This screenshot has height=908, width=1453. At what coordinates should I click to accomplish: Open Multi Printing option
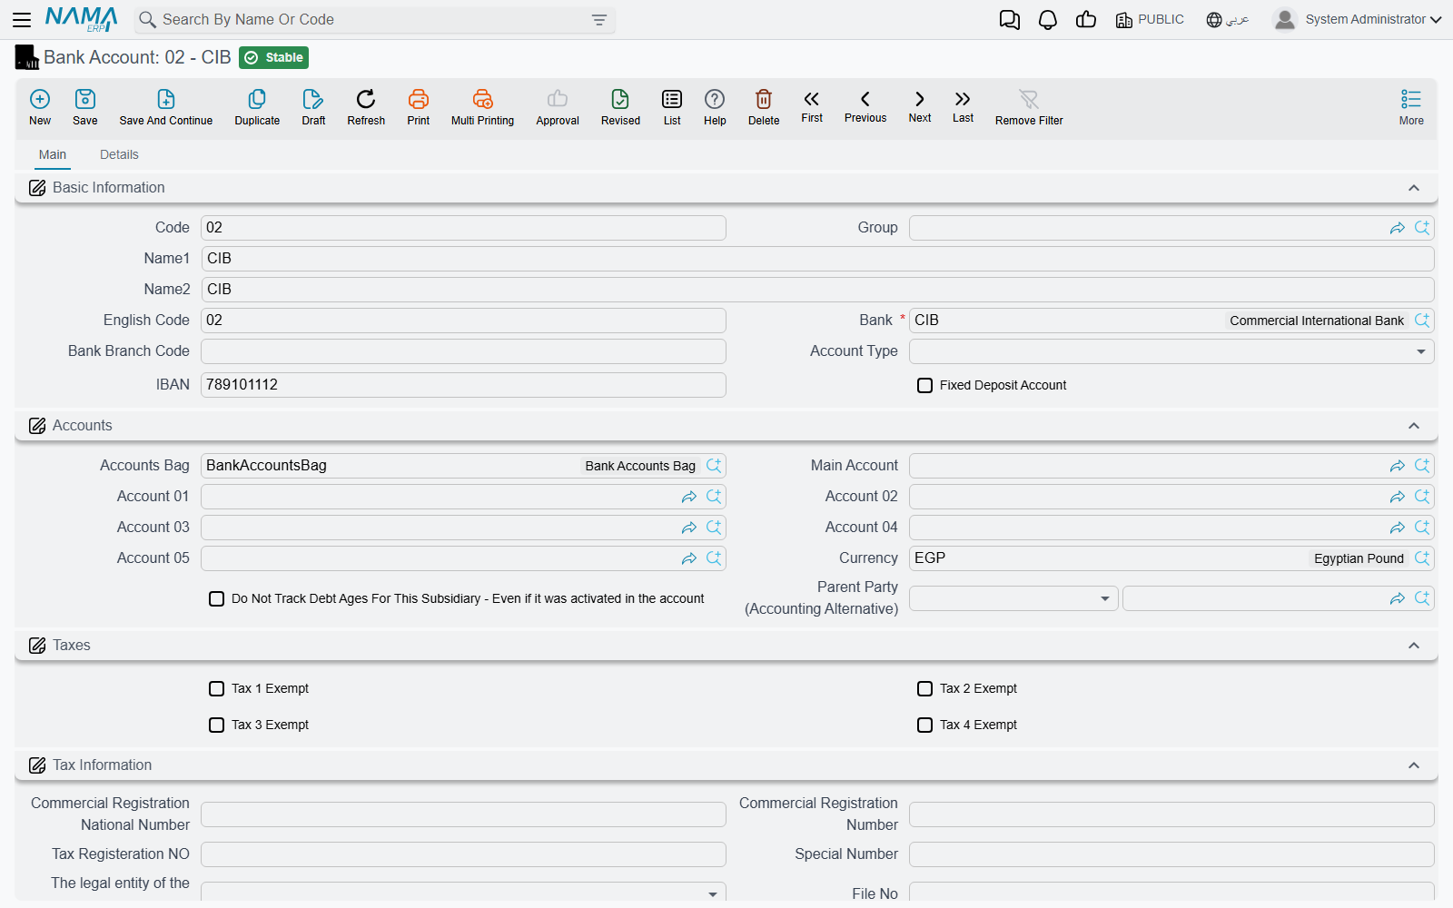coord(482,107)
